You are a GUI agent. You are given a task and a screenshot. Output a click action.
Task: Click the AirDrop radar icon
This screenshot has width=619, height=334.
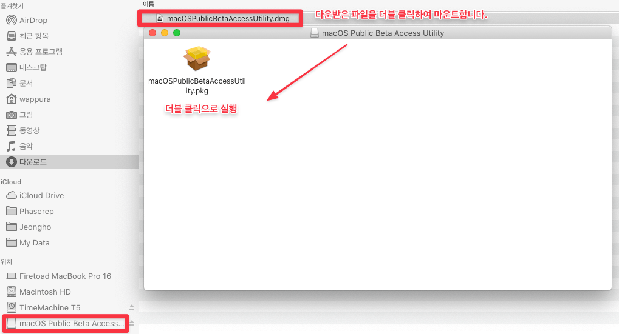[x=12, y=20]
